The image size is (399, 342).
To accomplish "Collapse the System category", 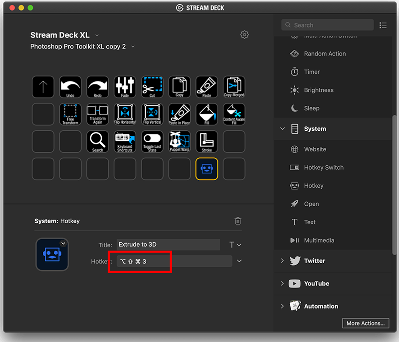I will click(x=282, y=129).
